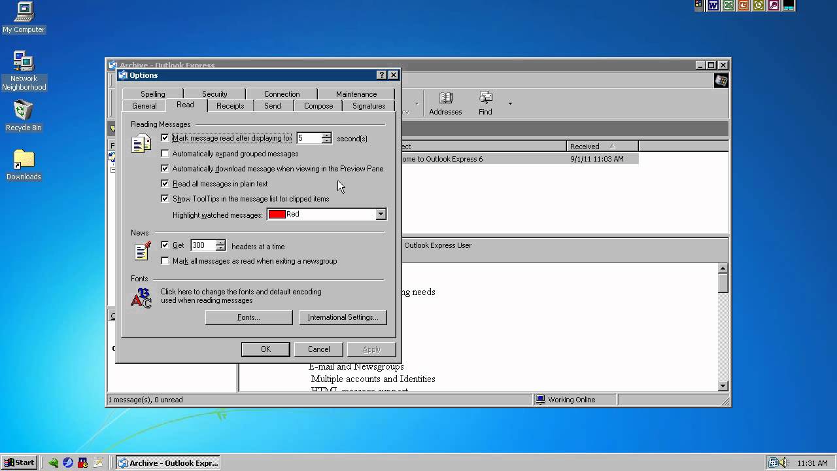Select the Downloads folder shortcut

(24, 165)
